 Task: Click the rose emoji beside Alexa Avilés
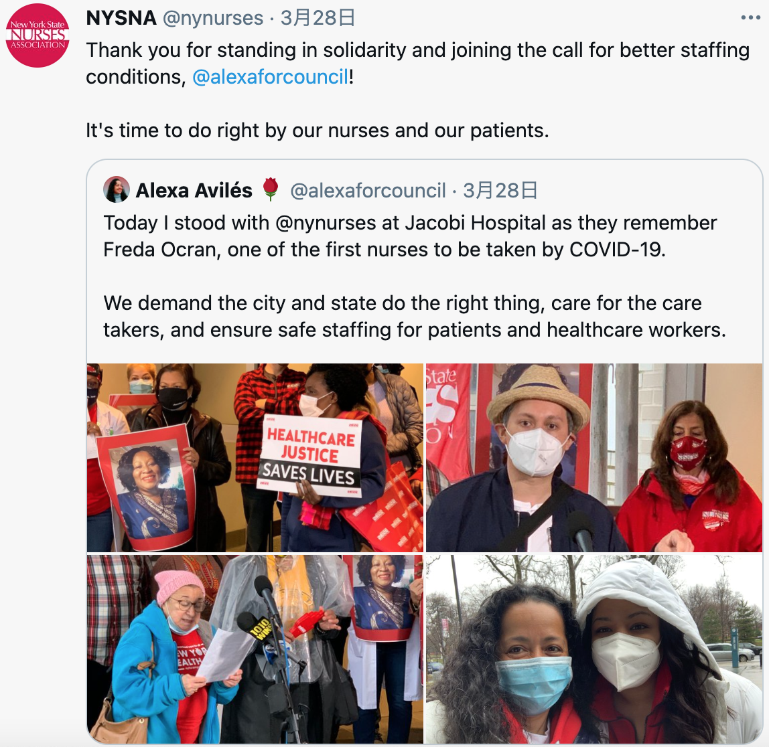click(270, 189)
